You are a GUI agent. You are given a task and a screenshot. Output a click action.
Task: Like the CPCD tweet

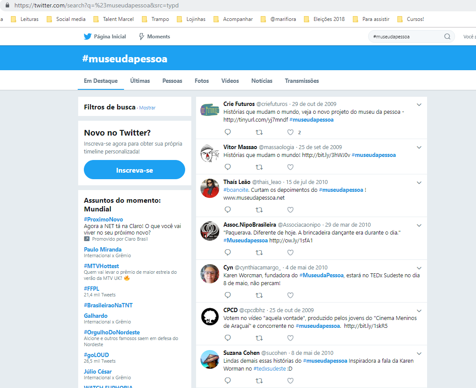coord(290,338)
